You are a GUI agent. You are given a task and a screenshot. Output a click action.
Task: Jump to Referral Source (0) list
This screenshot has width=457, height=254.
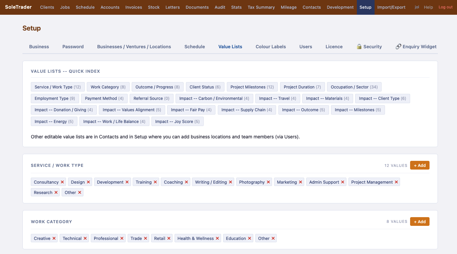[x=151, y=99]
